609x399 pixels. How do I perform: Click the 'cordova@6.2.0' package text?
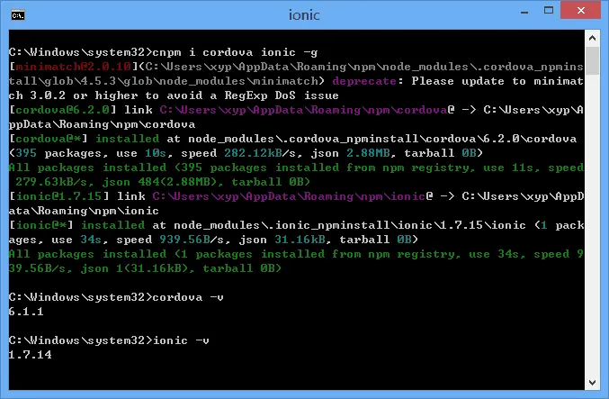tap(62, 110)
